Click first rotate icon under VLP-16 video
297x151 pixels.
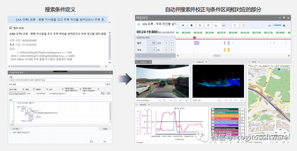(x=226, y=101)
